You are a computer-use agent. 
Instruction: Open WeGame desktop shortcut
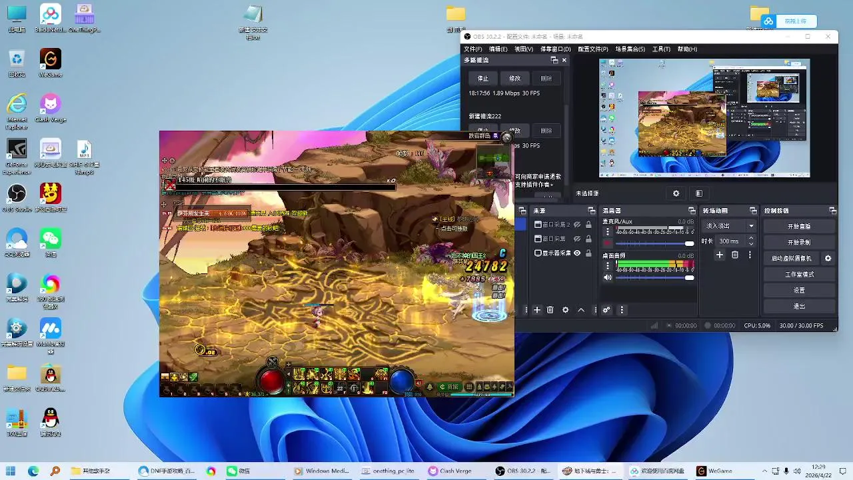pos(50,63)
